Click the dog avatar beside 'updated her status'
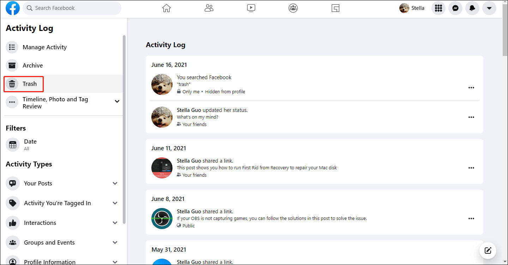 click(x=162, y=117)
